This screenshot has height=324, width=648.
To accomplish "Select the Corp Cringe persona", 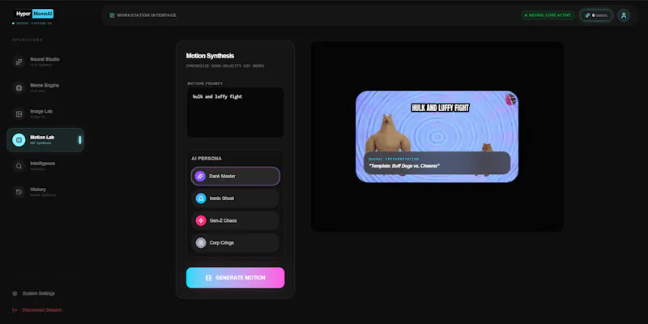I will click(235, 243).
